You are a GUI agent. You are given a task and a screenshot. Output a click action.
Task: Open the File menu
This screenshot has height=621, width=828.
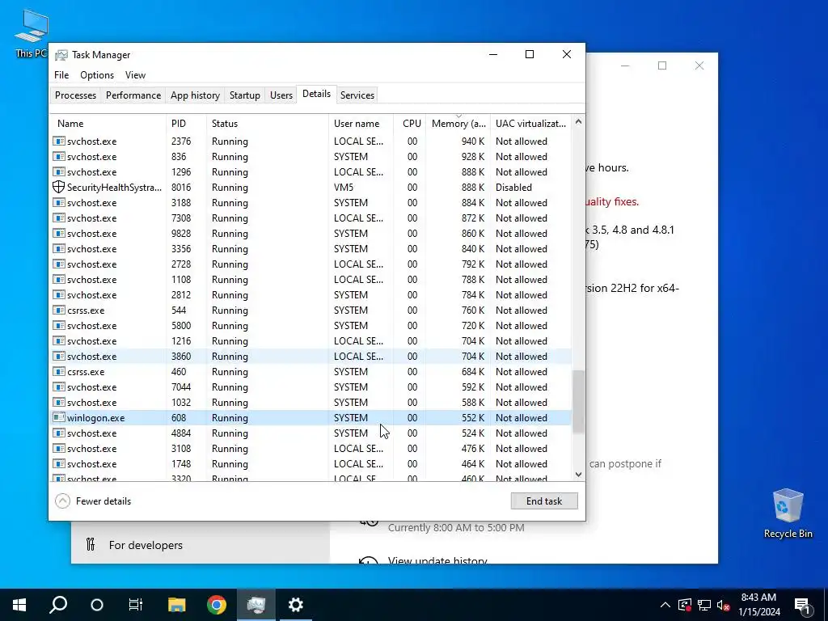tap(61, 75)
